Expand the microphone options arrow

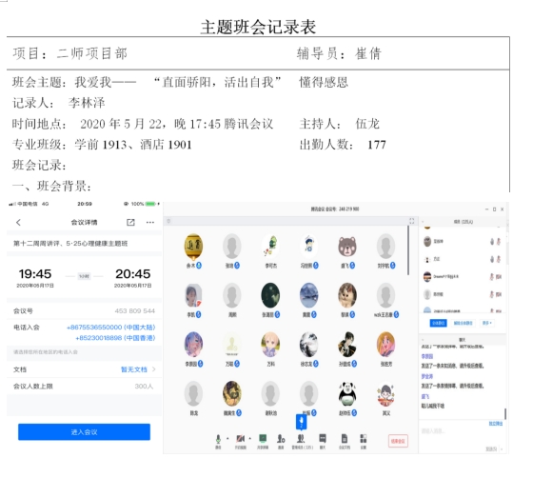(x=227, y=439)
